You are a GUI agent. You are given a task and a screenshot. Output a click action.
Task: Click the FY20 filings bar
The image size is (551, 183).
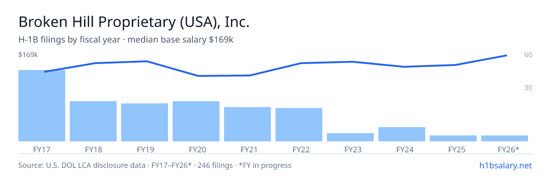[x=196, y=121]
